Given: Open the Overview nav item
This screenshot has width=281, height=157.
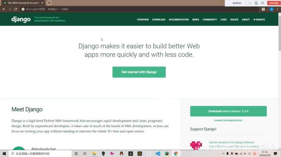Looking at the screenshot, I should click(x=143, y=19).
